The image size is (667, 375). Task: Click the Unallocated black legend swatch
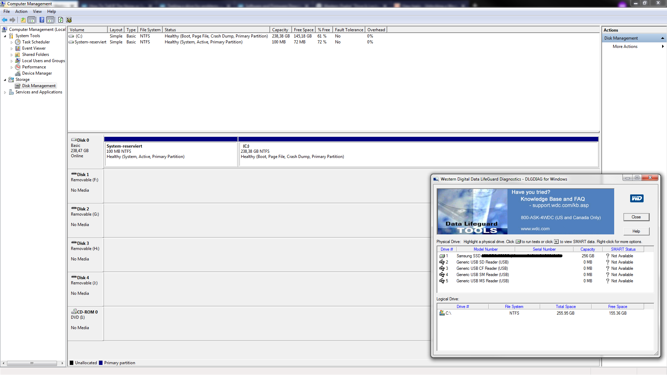coord(72,363)
